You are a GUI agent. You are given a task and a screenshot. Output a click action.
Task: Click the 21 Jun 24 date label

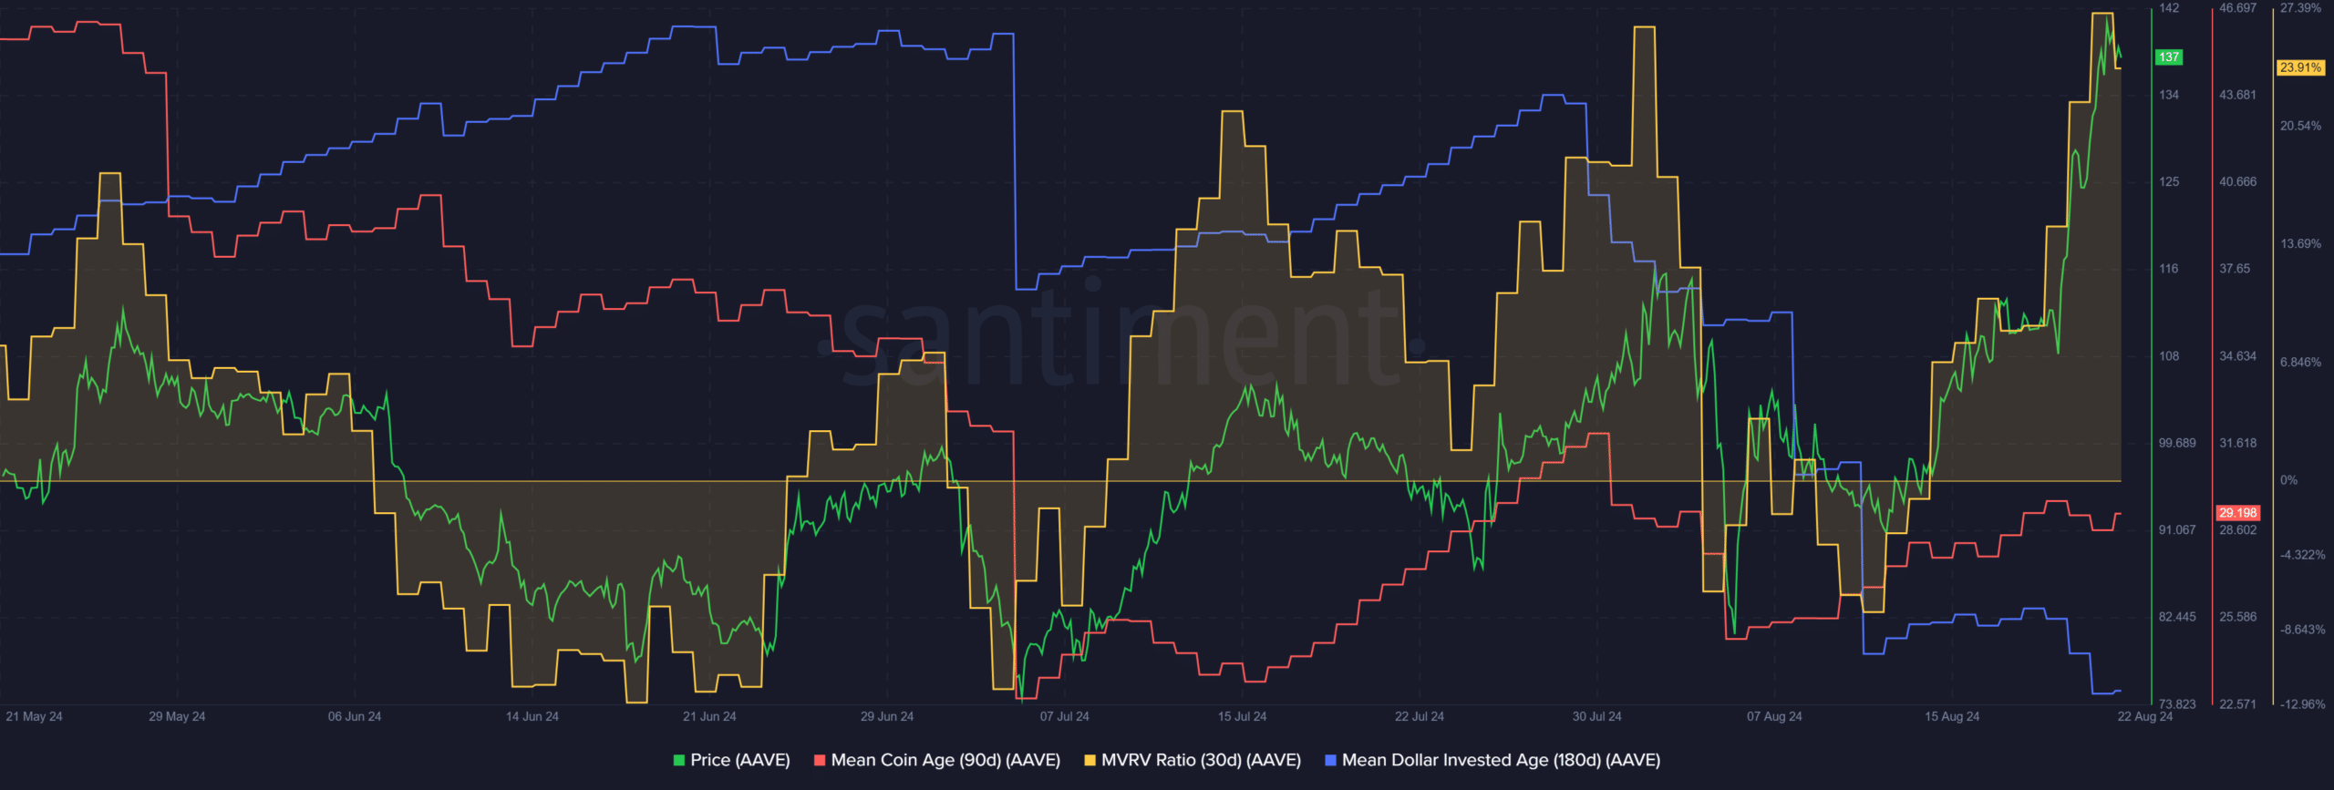(x=709, y=716)
